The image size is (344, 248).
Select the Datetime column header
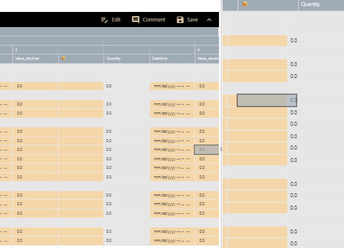172,58
